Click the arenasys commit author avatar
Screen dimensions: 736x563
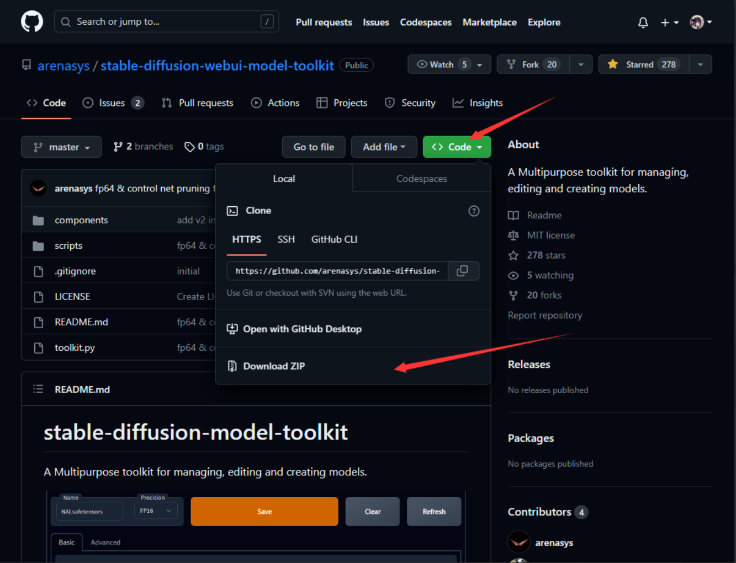[38, 189]
